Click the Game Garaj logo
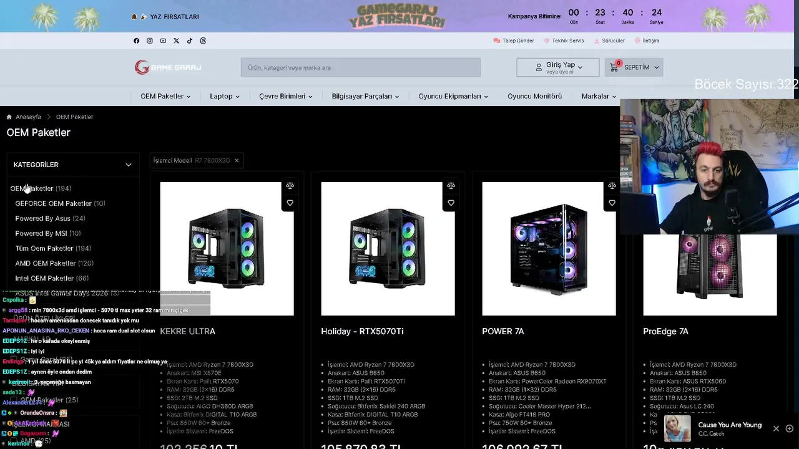The width and height of the screenshot is (799, 449). pyautogui.click(x=168, y=67)
